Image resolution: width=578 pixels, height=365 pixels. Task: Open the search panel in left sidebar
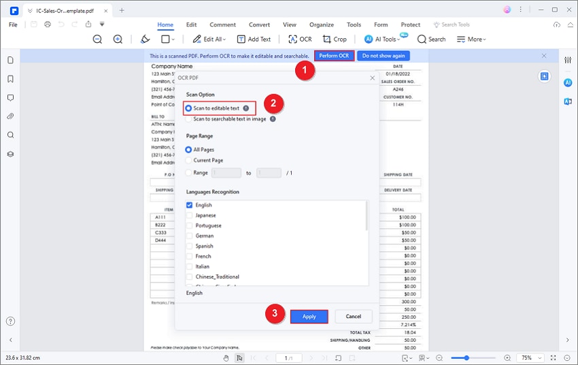pyautogui.click(x=11, y=135)
